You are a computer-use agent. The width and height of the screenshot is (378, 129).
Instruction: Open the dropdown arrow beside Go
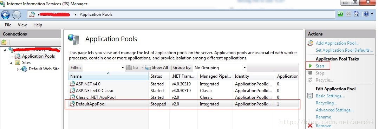(143, 68)
